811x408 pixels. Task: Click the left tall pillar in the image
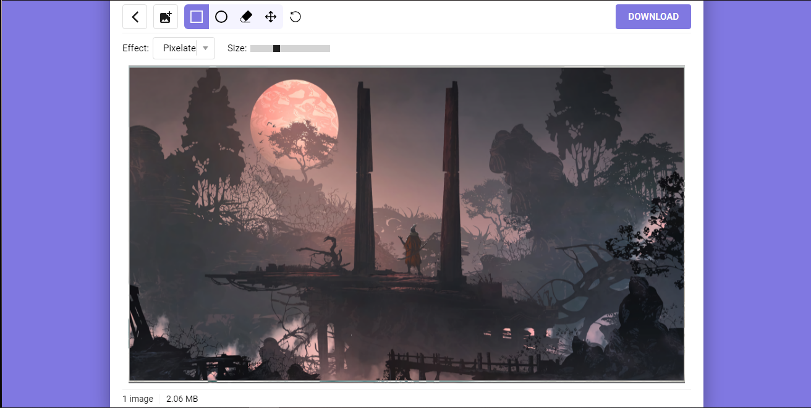pos(364,179)
